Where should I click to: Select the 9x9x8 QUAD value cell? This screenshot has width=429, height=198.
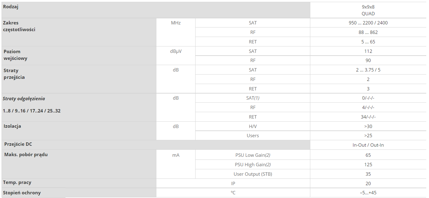point(368,10)
